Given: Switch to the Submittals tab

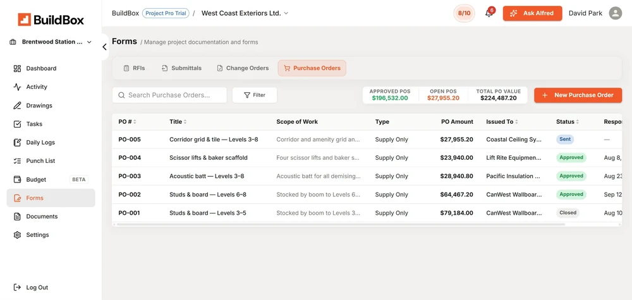Looking at the screenshot, I should [181, 68].
